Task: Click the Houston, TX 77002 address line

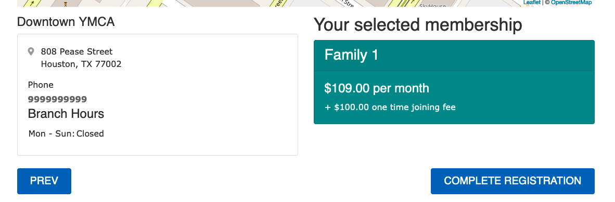Action: click(81, 64)
